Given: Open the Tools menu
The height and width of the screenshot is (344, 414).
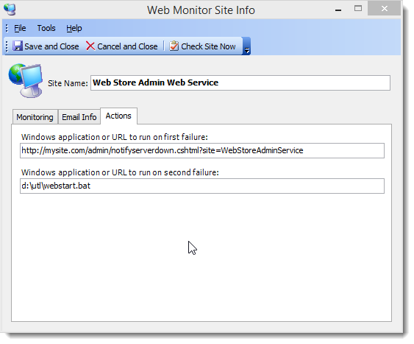Looking at the screenshot, I should point(46,28).
